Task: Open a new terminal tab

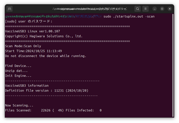Action: coord(9,9)
